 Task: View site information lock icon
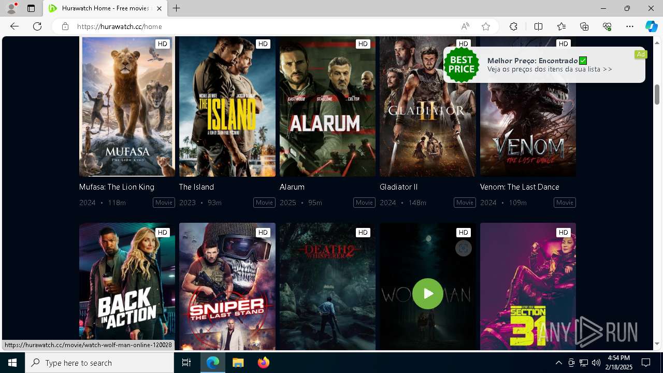[65, 26]
